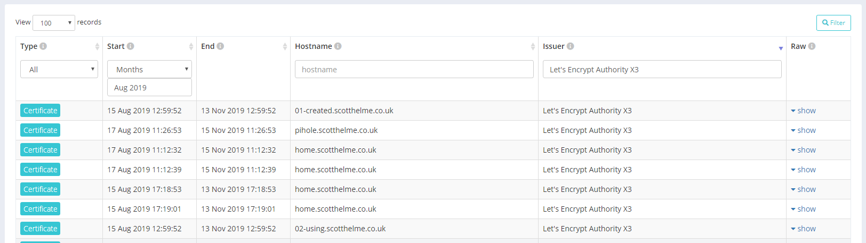Open the Type filter dropdown set to All

pyautogui.click(x=59, y=70)
